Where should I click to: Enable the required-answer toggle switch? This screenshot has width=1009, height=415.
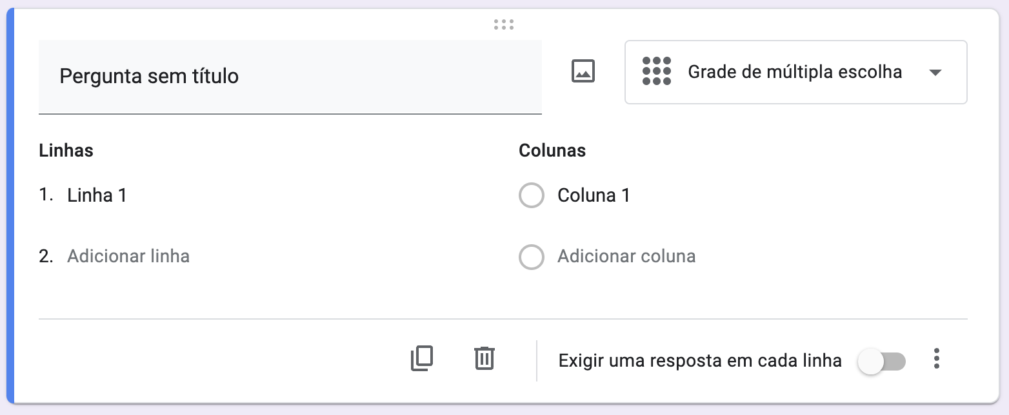881,362
